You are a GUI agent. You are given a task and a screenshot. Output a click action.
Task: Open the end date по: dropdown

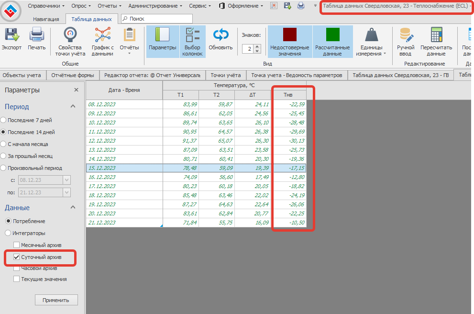[67, 192]
